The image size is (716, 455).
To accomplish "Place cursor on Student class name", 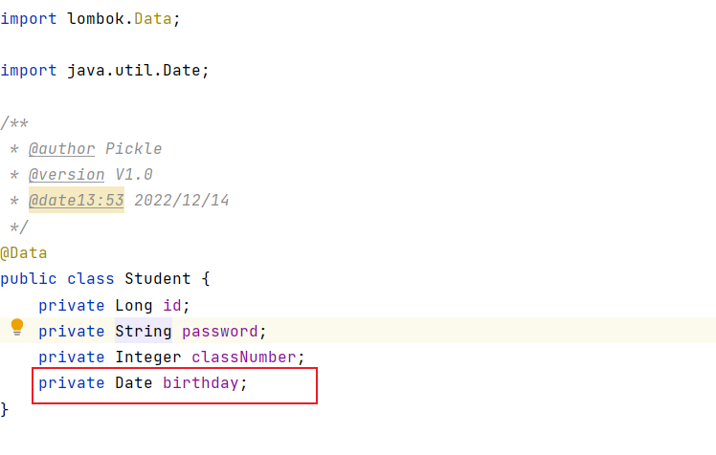I will 158,279.
